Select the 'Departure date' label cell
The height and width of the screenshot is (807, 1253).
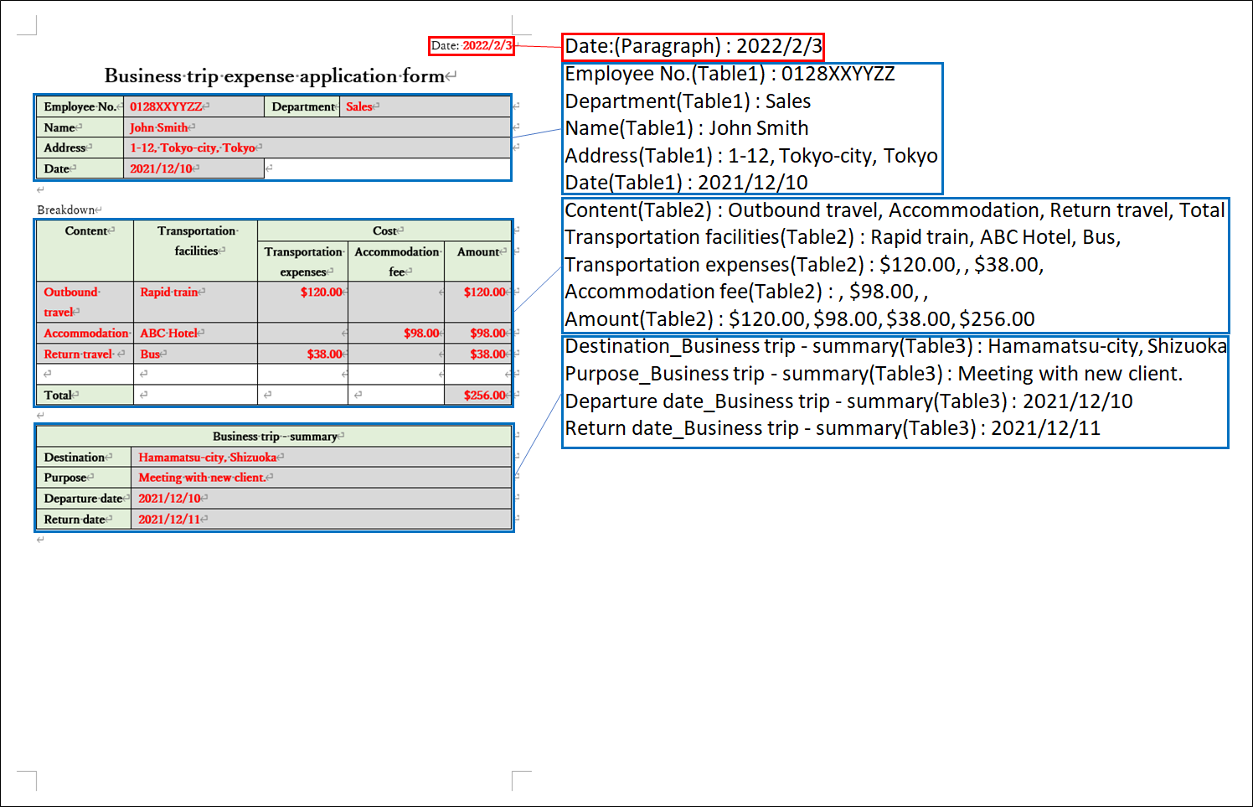(x=84, y=498)
